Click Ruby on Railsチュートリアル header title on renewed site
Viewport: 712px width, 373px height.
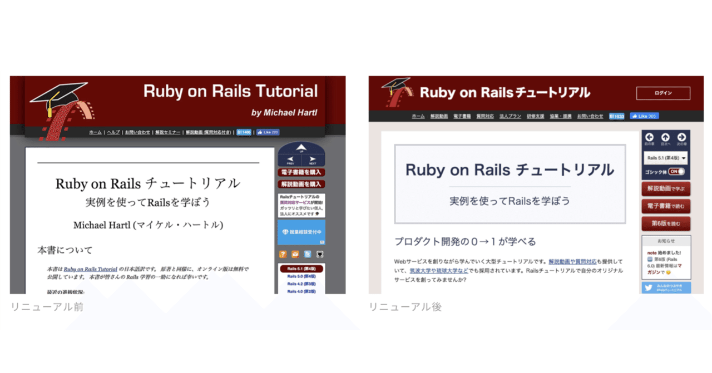pos(505,93)
